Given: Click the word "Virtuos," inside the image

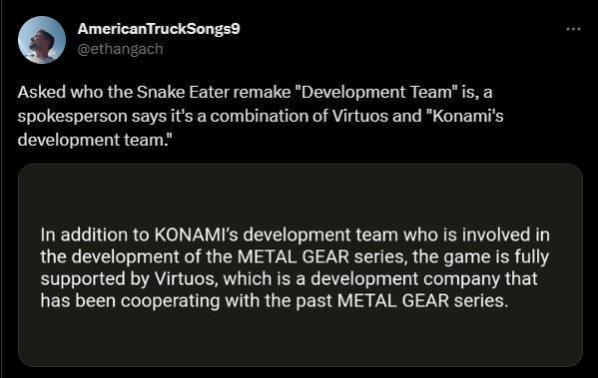Looking at the screenshot, I should pos(187,279).
